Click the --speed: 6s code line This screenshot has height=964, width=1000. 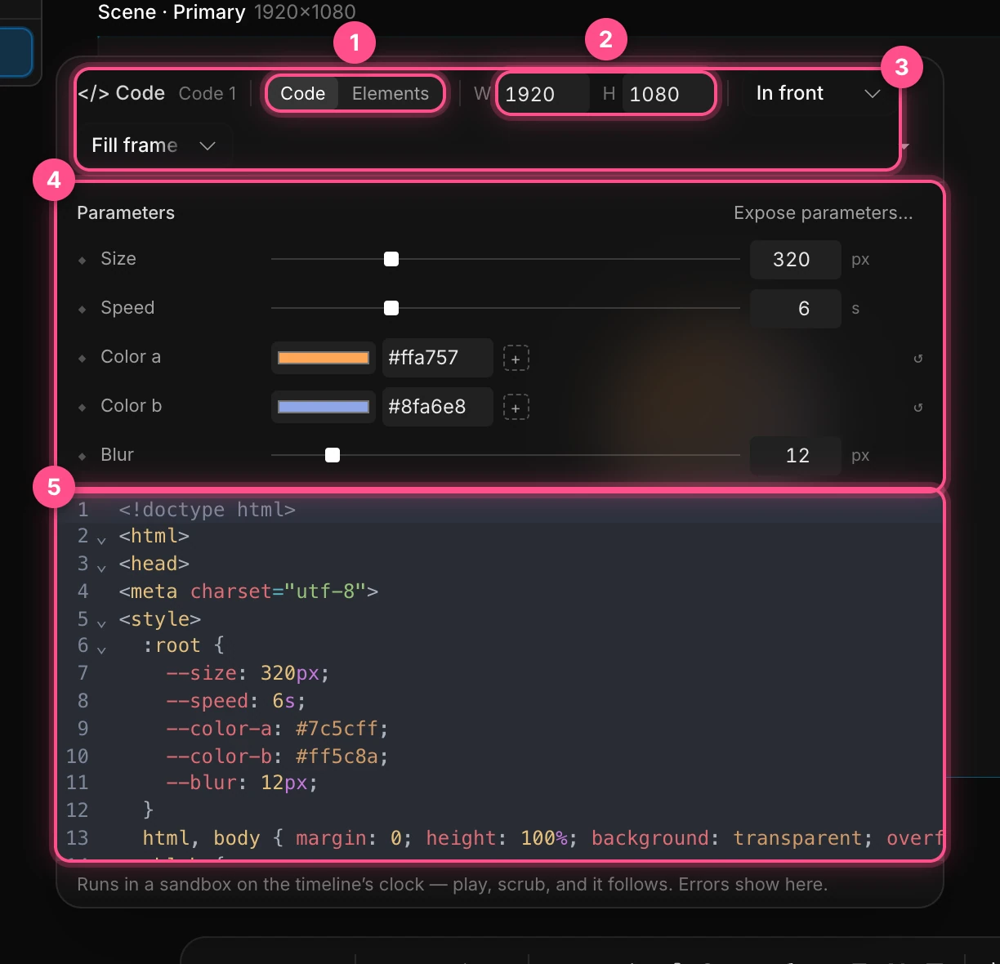(235, 701)
